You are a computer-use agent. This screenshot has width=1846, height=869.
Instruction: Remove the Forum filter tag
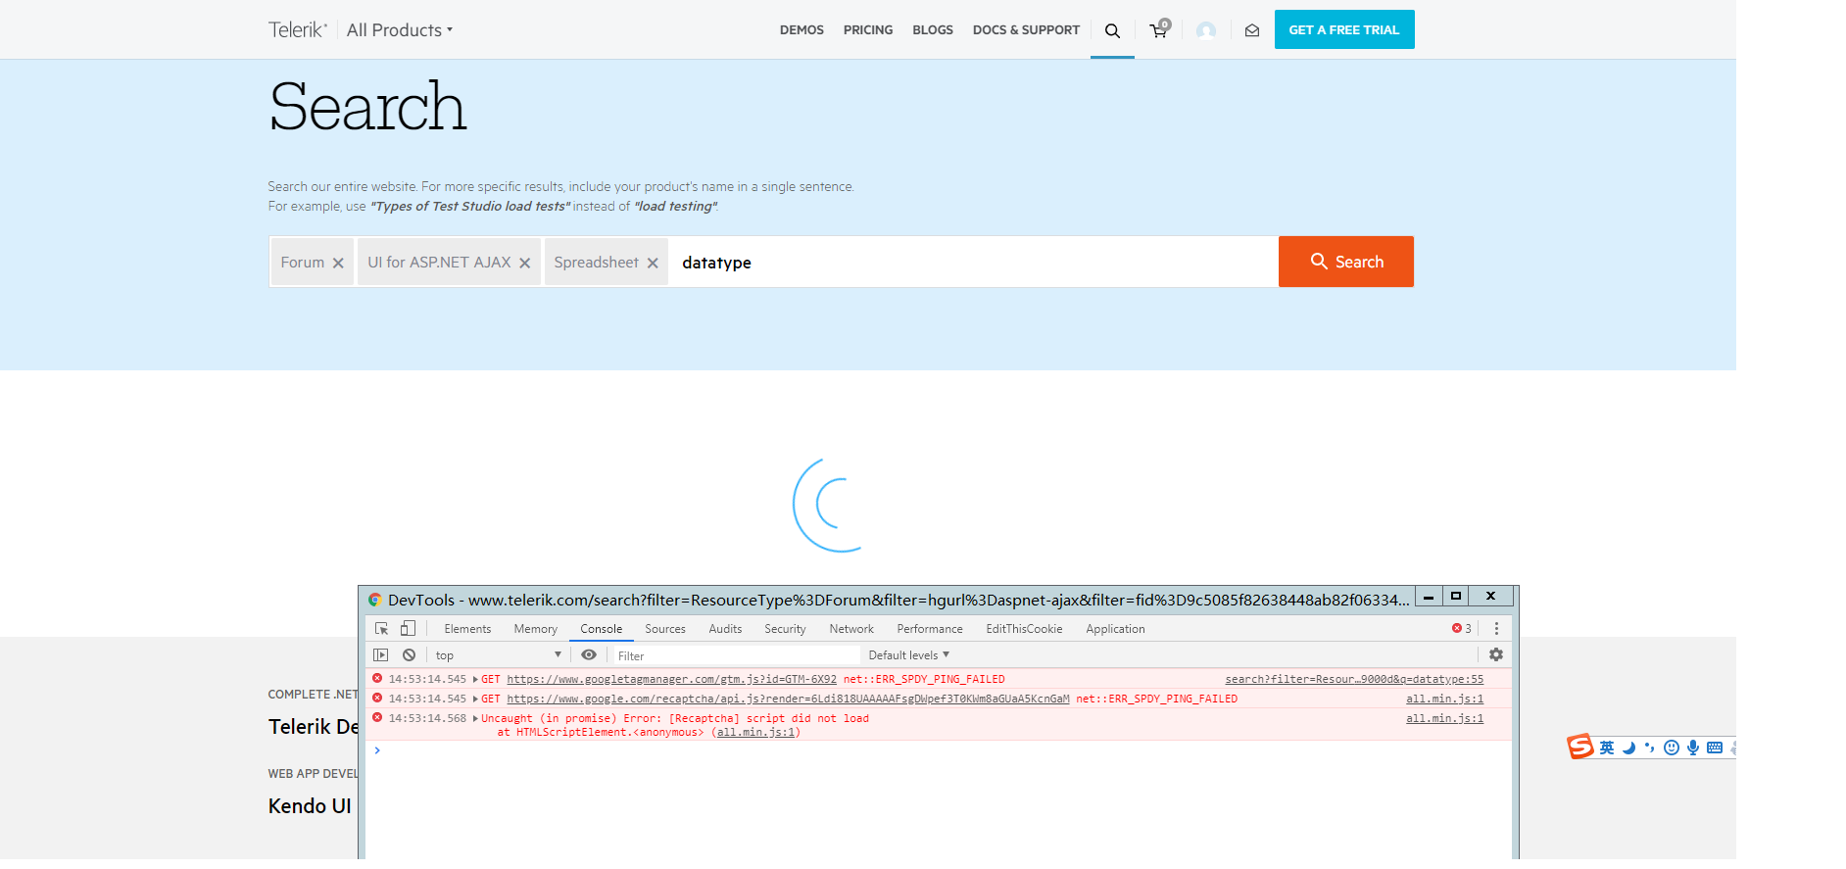338,263
